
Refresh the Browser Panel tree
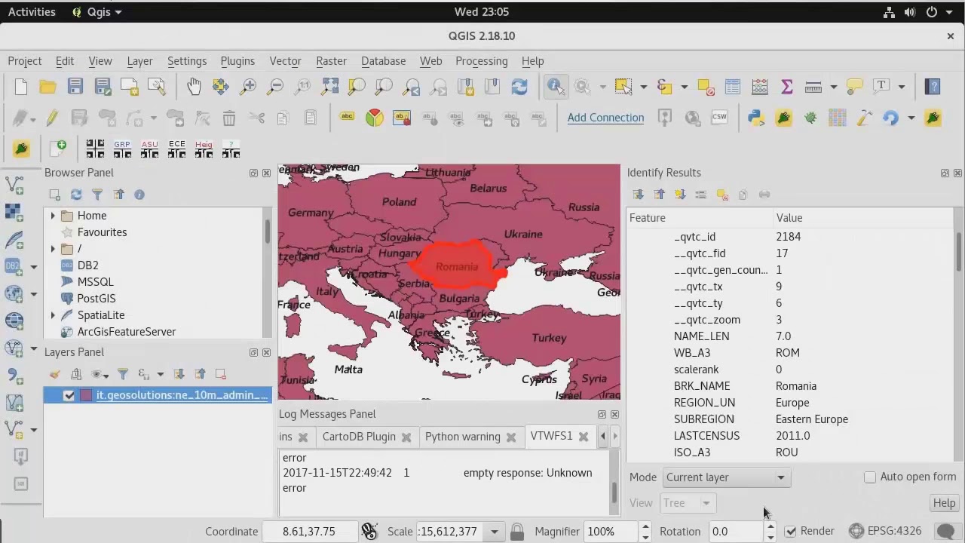(x=75, y=195)
